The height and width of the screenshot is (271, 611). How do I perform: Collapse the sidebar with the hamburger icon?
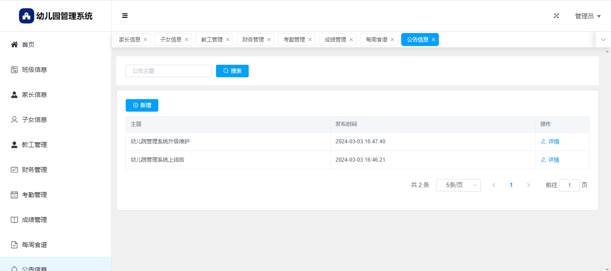point(125,16)
